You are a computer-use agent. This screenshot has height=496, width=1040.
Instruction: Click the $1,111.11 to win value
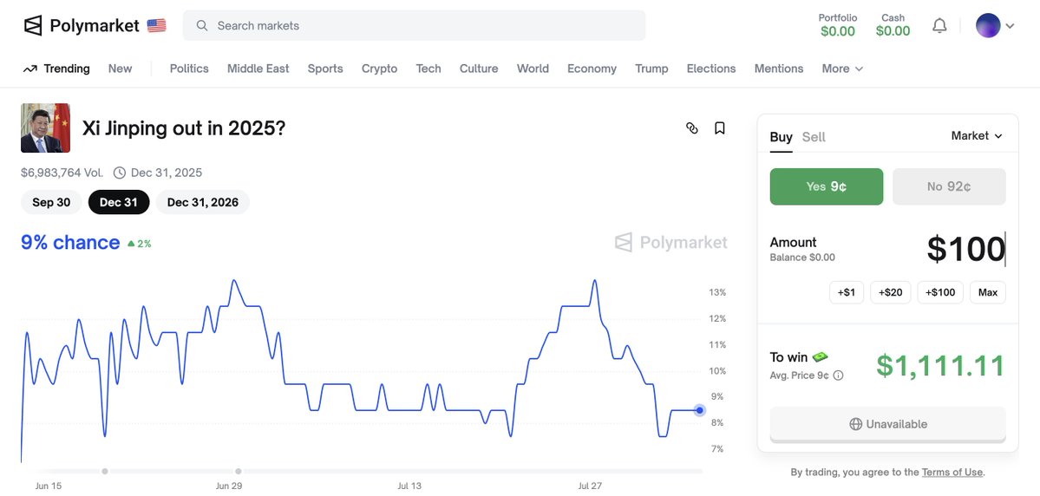coord(940,366)
